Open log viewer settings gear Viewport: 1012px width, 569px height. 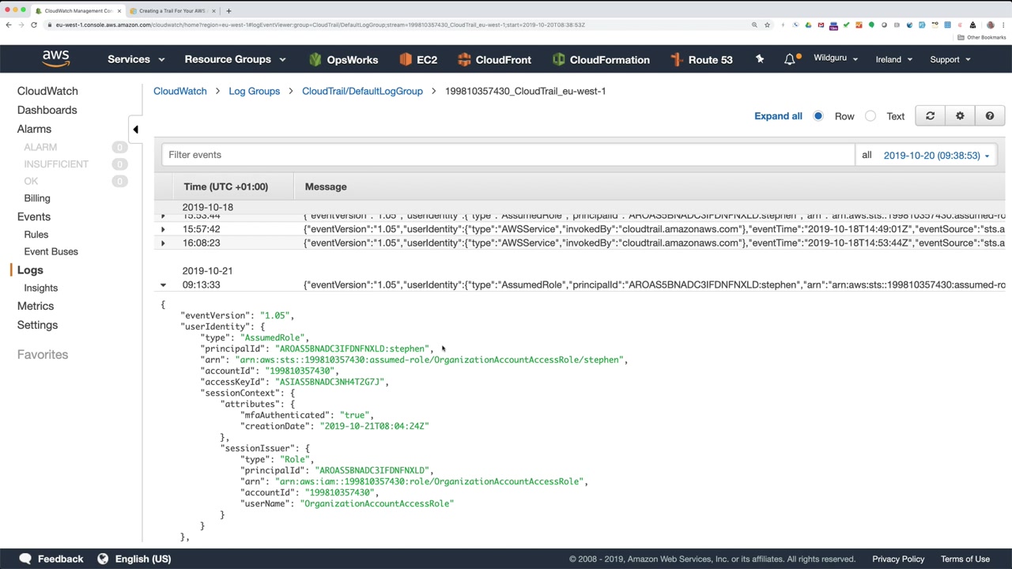pos(960,116)
